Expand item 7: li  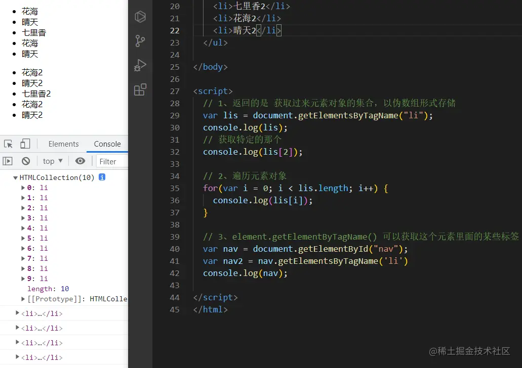(x=23, y=258)
